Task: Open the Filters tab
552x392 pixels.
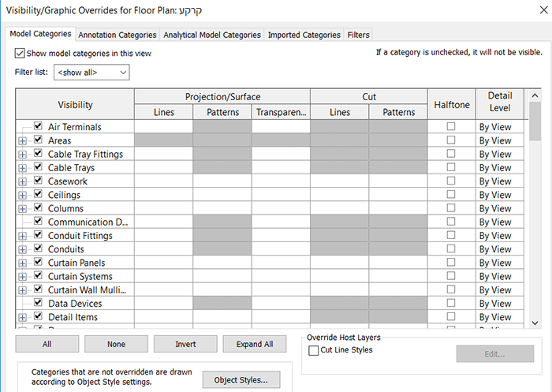Action: coord(358,35)
